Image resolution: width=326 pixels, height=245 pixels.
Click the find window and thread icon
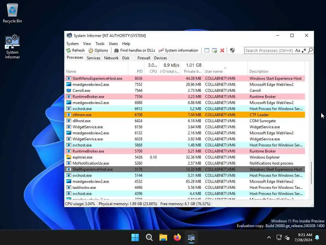[214, 50]
